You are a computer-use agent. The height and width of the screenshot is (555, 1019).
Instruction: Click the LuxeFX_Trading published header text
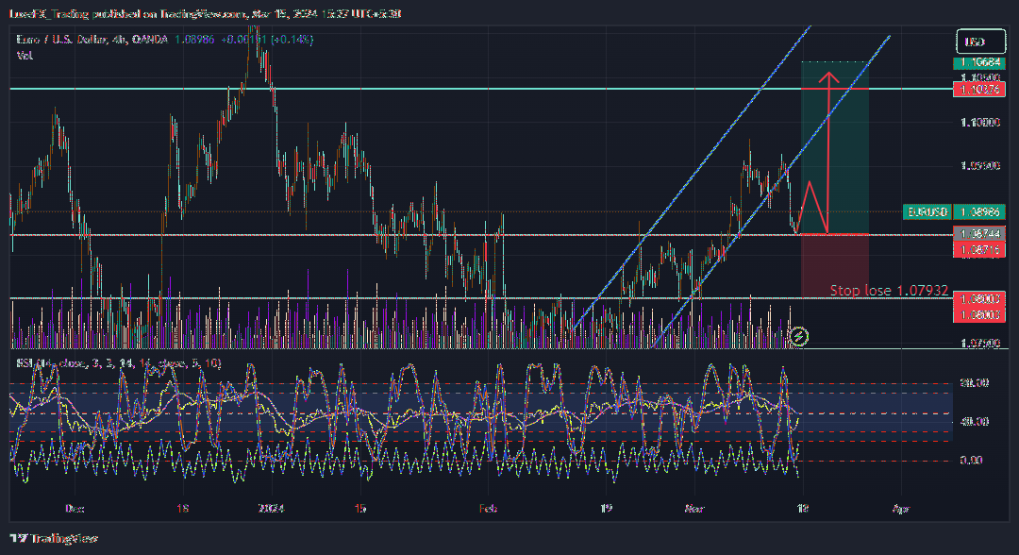pos(205,13)
